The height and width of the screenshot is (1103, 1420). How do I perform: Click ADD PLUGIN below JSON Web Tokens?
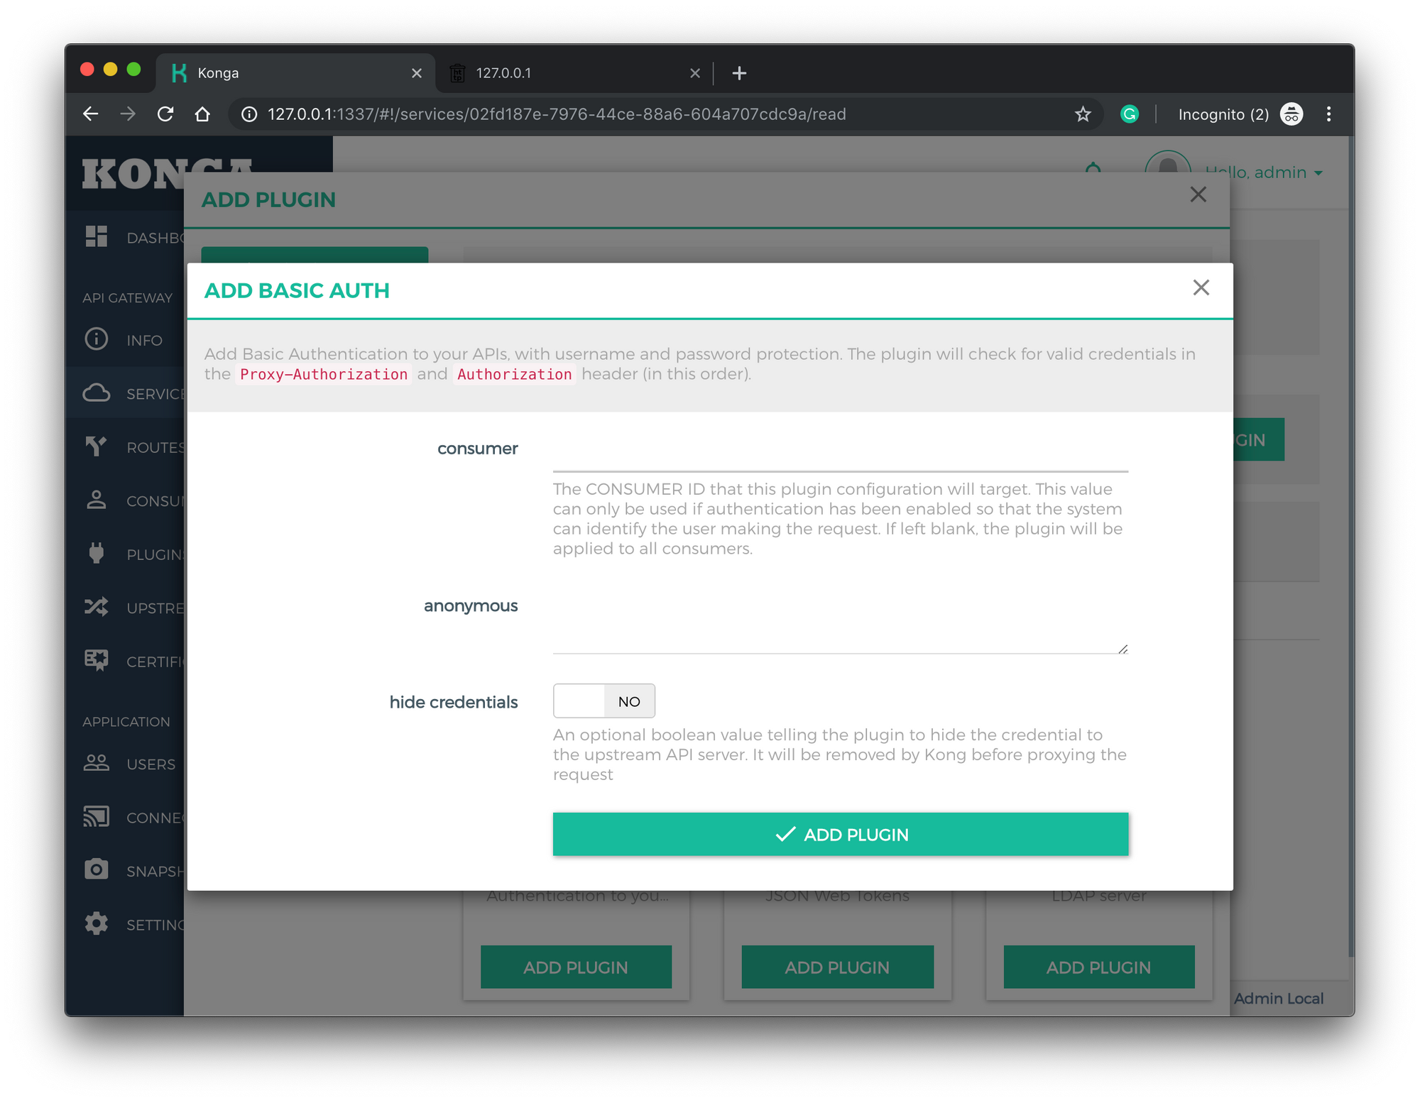[837, 967]
